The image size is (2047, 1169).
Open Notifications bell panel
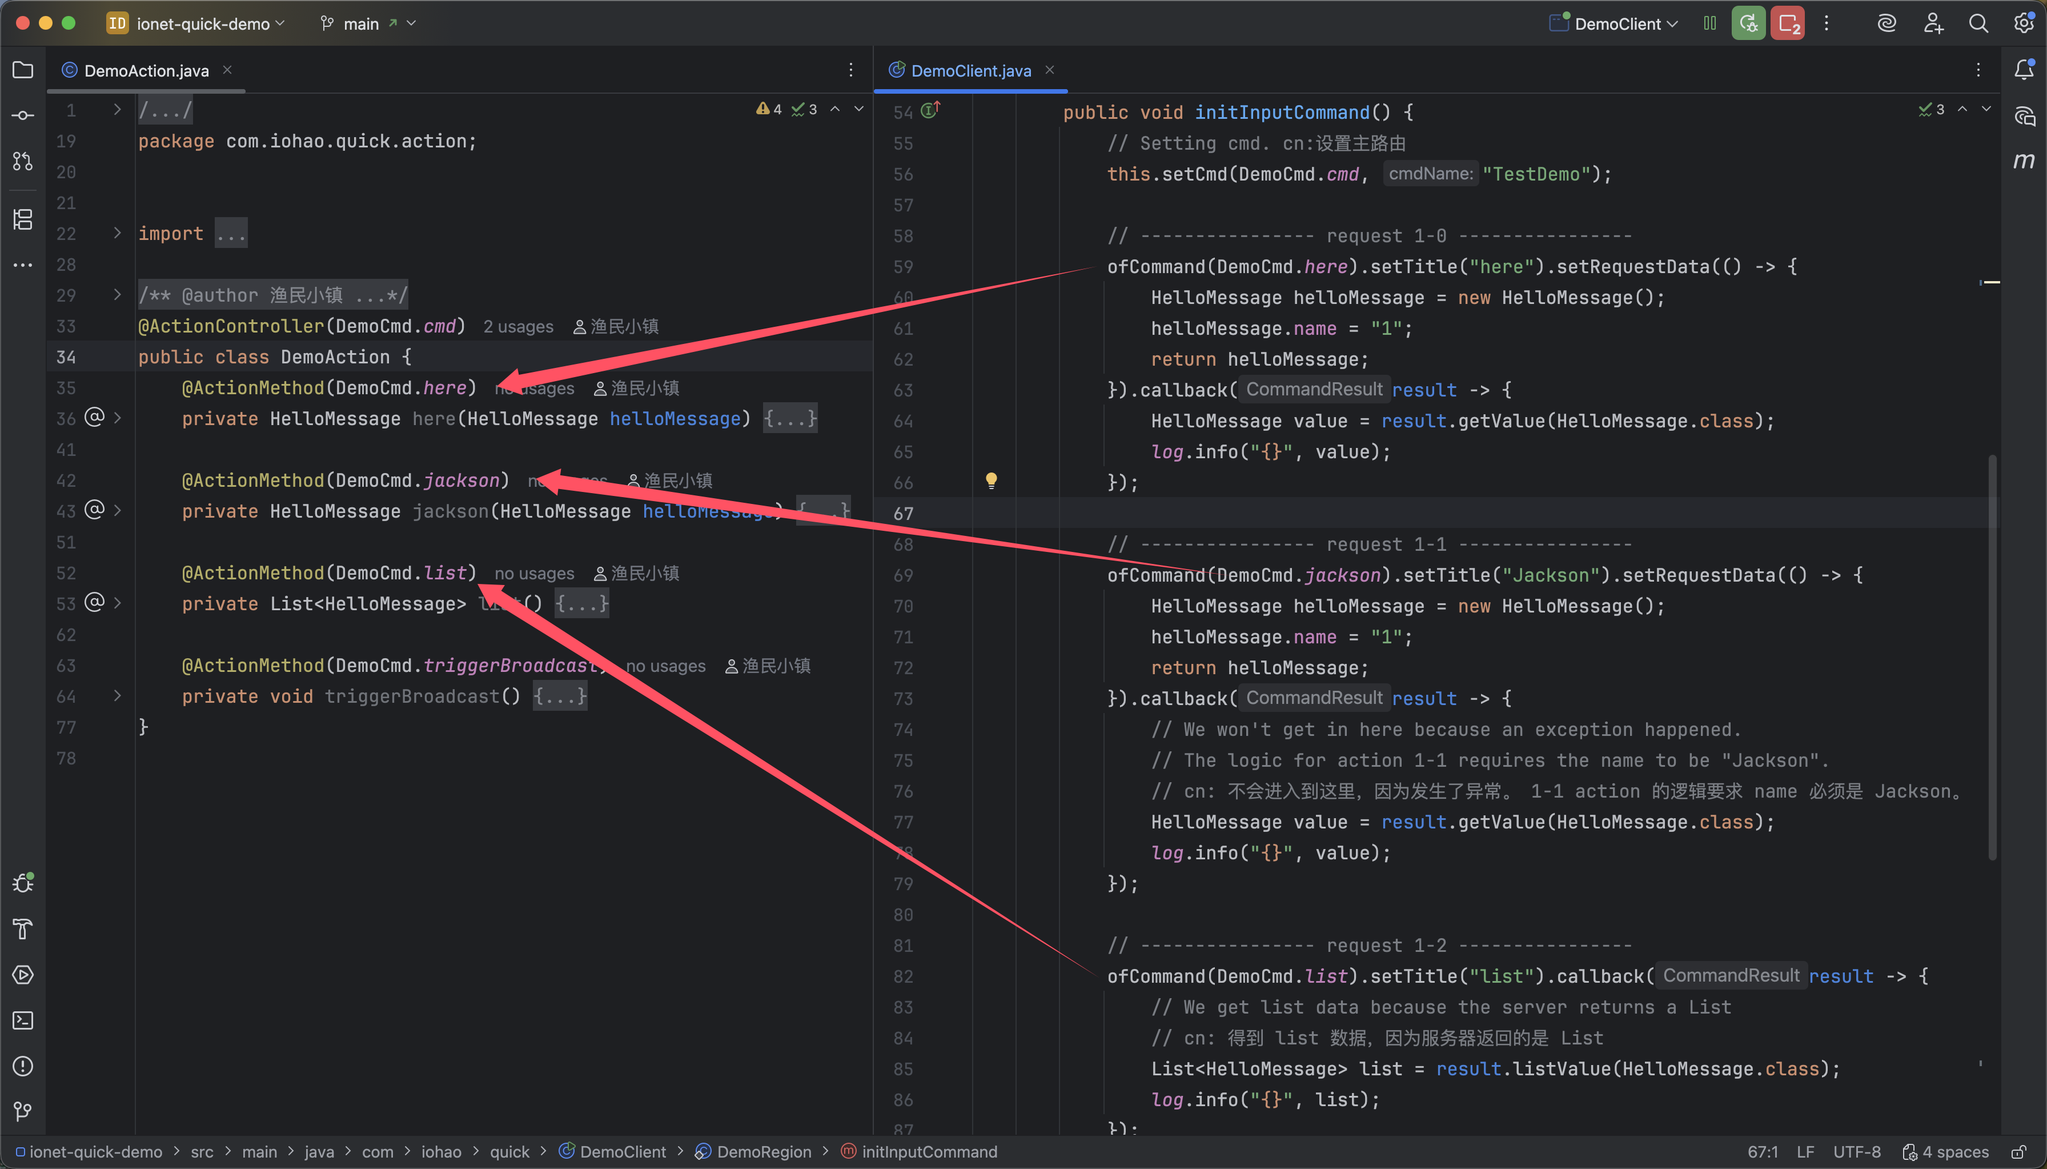click(x=2024, y=71)
